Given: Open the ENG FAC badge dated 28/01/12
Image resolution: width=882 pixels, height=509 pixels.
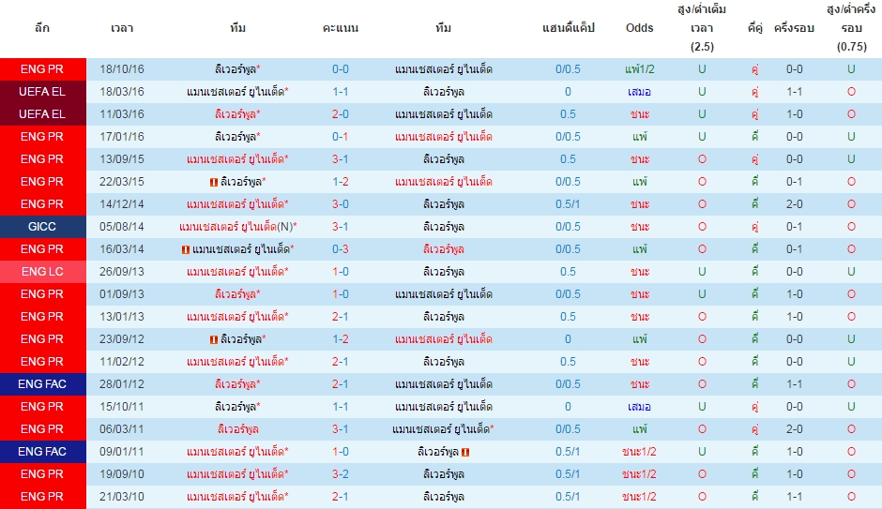Looking at the screenshot, I should coord(43,384).
